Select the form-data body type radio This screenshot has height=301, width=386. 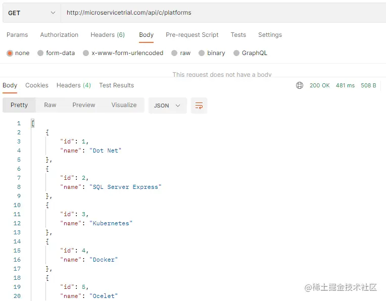[40, 53]
